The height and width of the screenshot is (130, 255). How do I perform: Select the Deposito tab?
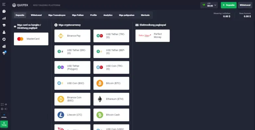(20, 15)
